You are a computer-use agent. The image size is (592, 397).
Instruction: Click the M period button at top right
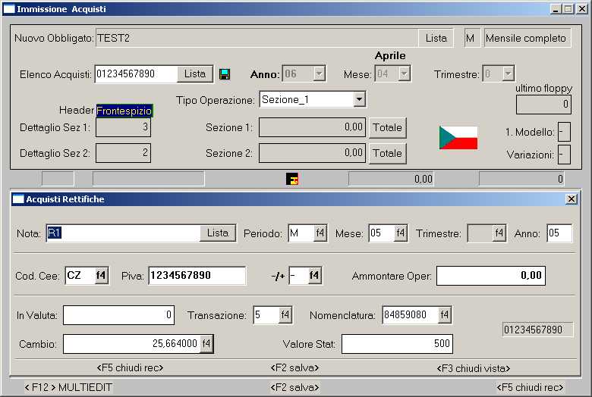tap(471, 38)
